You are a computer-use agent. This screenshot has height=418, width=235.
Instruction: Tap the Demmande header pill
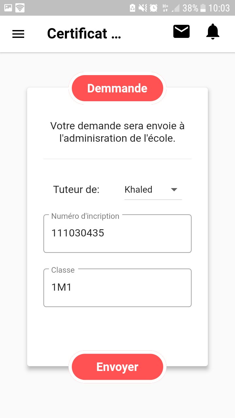tap(117, 88)
